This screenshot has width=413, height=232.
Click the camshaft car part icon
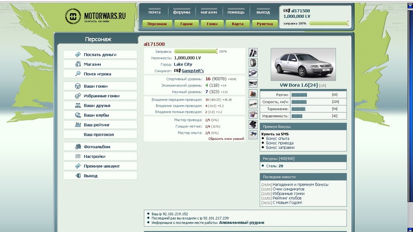253,104
